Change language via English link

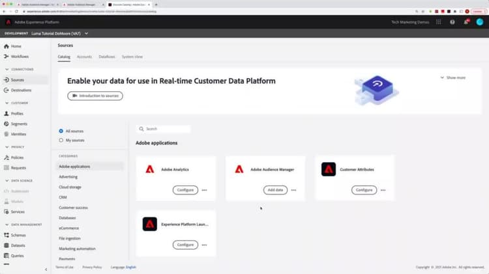point(131,267)
